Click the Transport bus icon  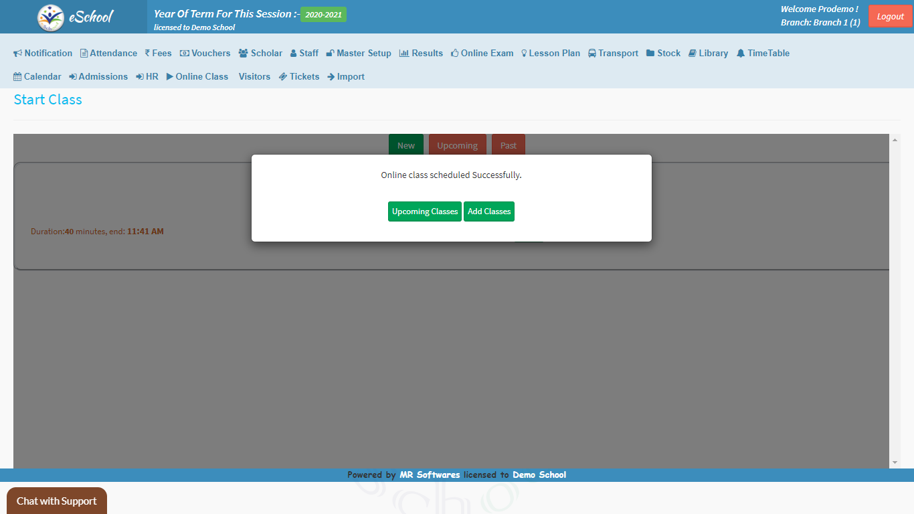(592, 54)
